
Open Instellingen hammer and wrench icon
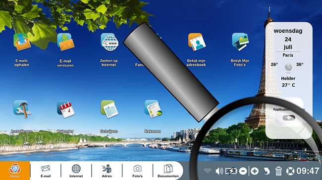tap(22, 109)
